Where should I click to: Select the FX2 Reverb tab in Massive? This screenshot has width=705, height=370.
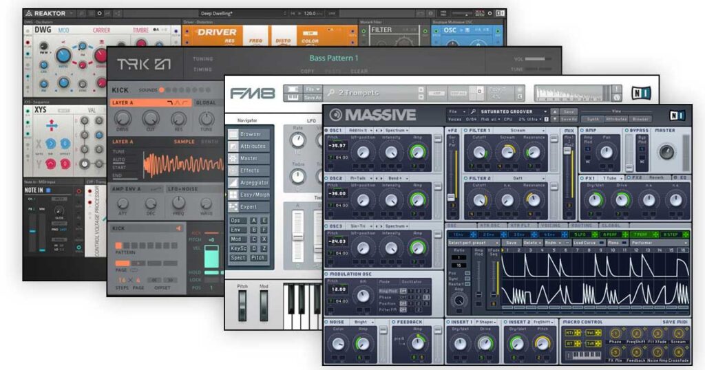[649, 178]
